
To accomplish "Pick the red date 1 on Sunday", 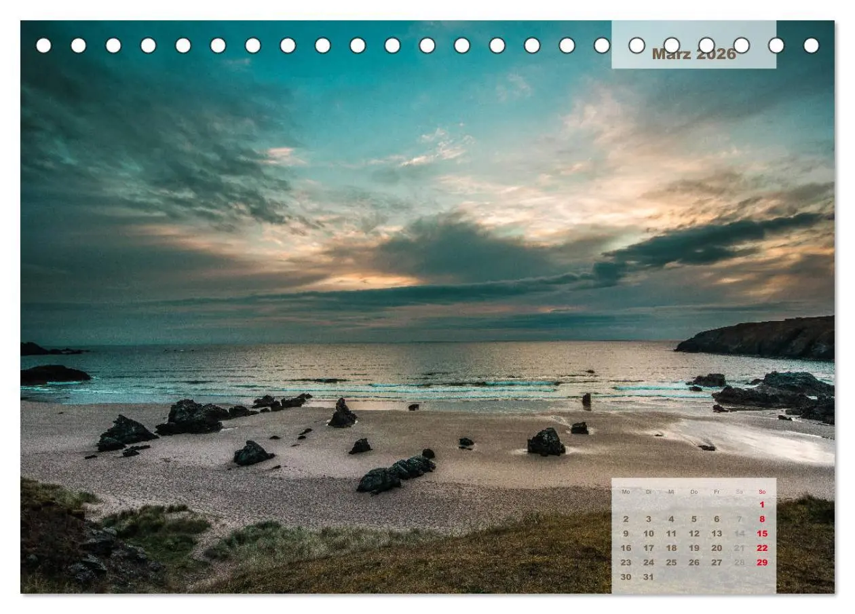I will point(762,505).
